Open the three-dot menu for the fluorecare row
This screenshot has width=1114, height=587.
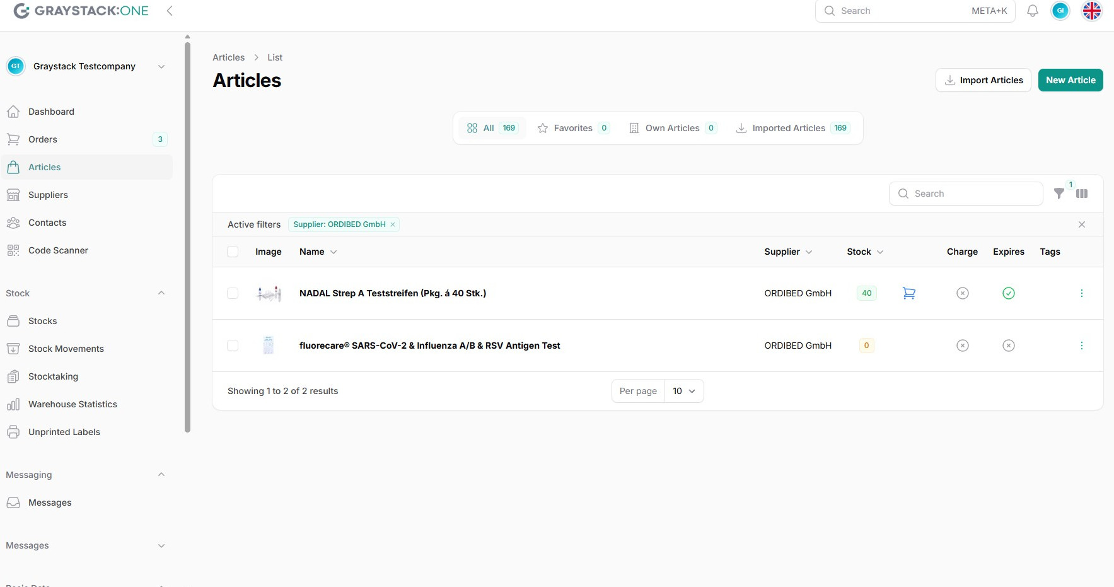click(x=1081, y=346)
